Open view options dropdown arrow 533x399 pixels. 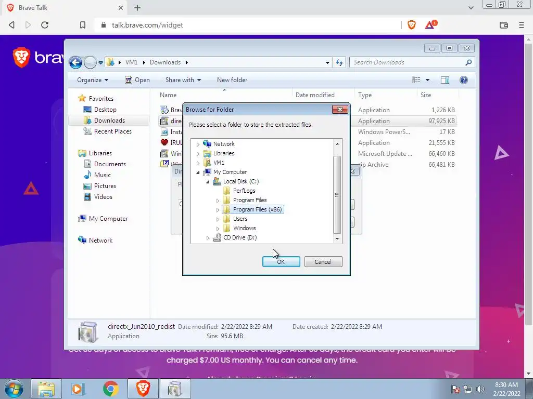(428, 80)
